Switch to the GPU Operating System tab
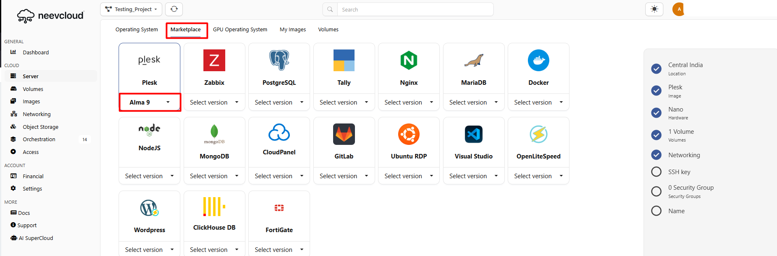777x256 pixels. pyautogui.click(x=240, y=30)
